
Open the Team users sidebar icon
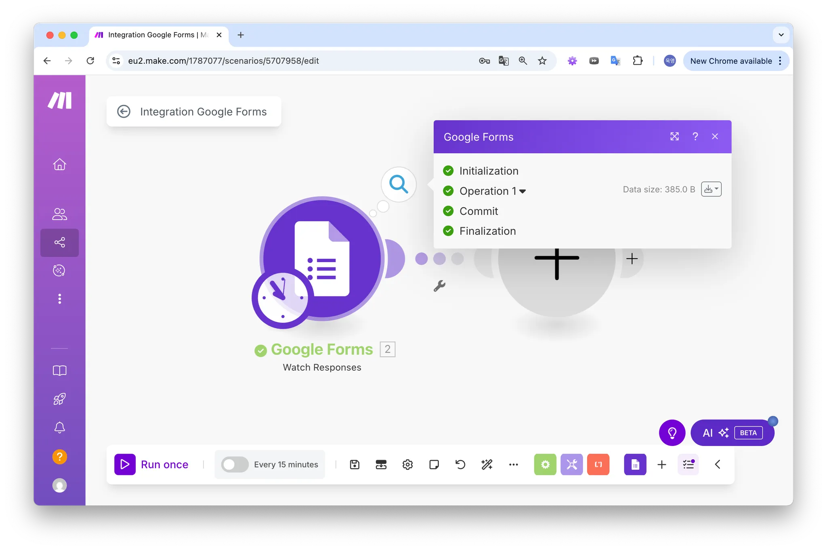pos(60,214)
